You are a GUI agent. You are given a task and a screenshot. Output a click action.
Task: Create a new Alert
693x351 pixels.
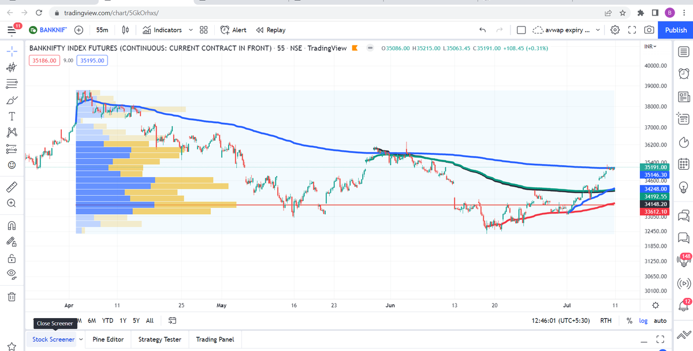point(233,30)
